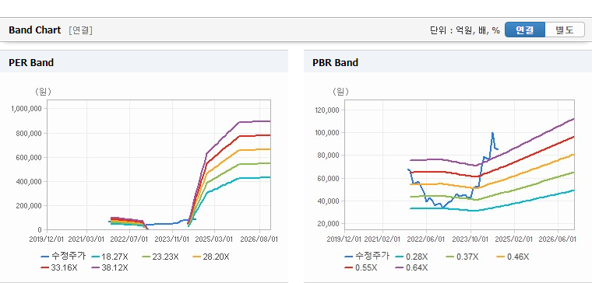Image resolution: width=592 pixels, height=283 pixels.
Task: Click the PER Band title
Action: pyautogui.click(x=31, y=62)
